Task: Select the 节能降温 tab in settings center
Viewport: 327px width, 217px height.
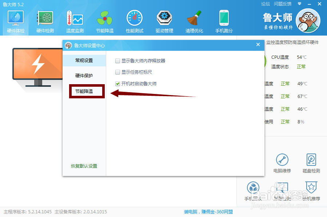Action: click(x=84, y=91)
